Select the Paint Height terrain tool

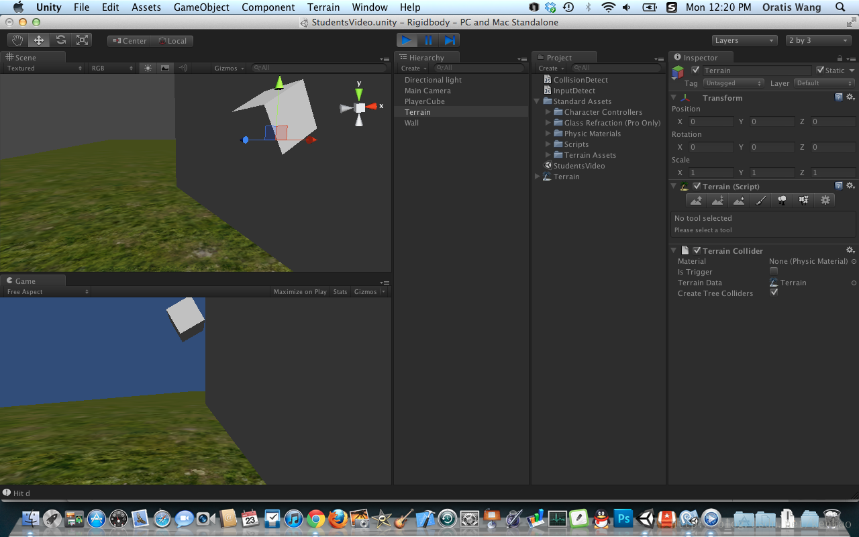717,200
